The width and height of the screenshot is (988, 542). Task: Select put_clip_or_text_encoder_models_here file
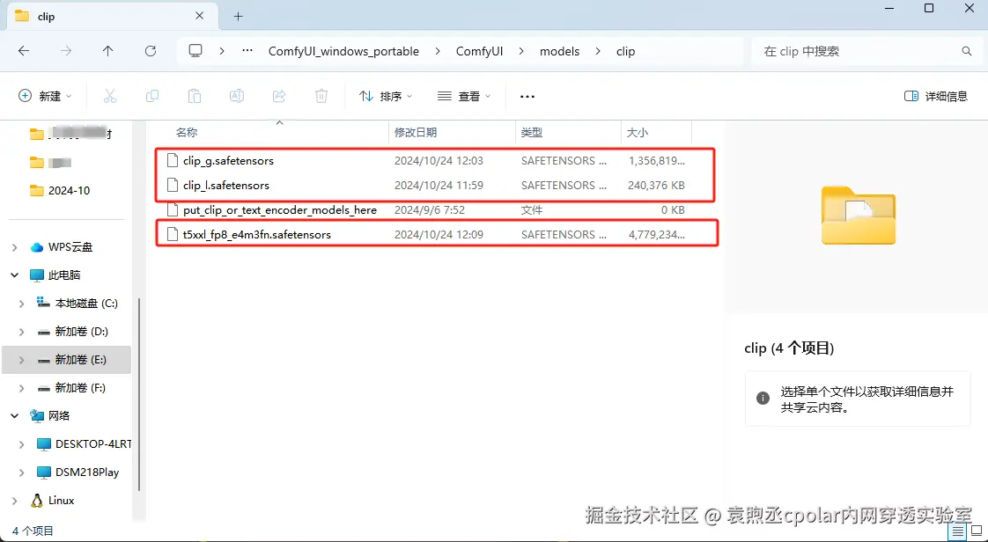click(x=280, y=209)
